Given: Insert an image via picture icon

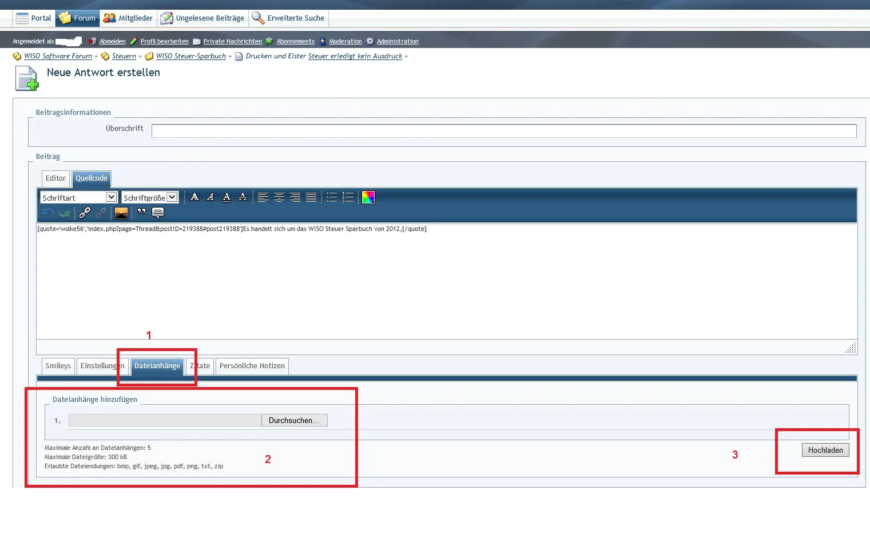Looking at the screenshot, I should [x=121, y=213].
